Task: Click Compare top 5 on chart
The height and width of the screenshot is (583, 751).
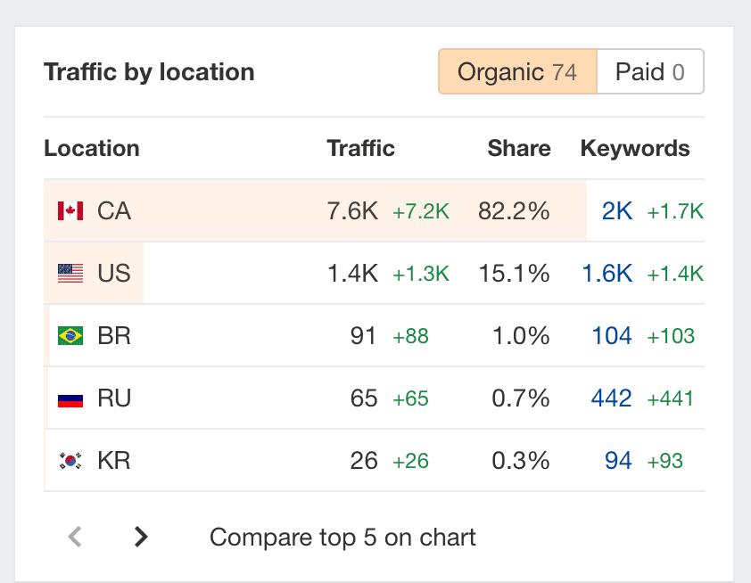Action: click(342, 538)
